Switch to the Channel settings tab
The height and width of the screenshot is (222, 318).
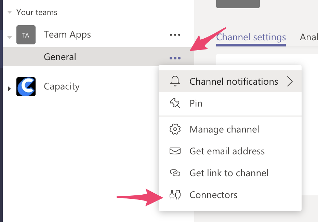(x=251, y=37)
